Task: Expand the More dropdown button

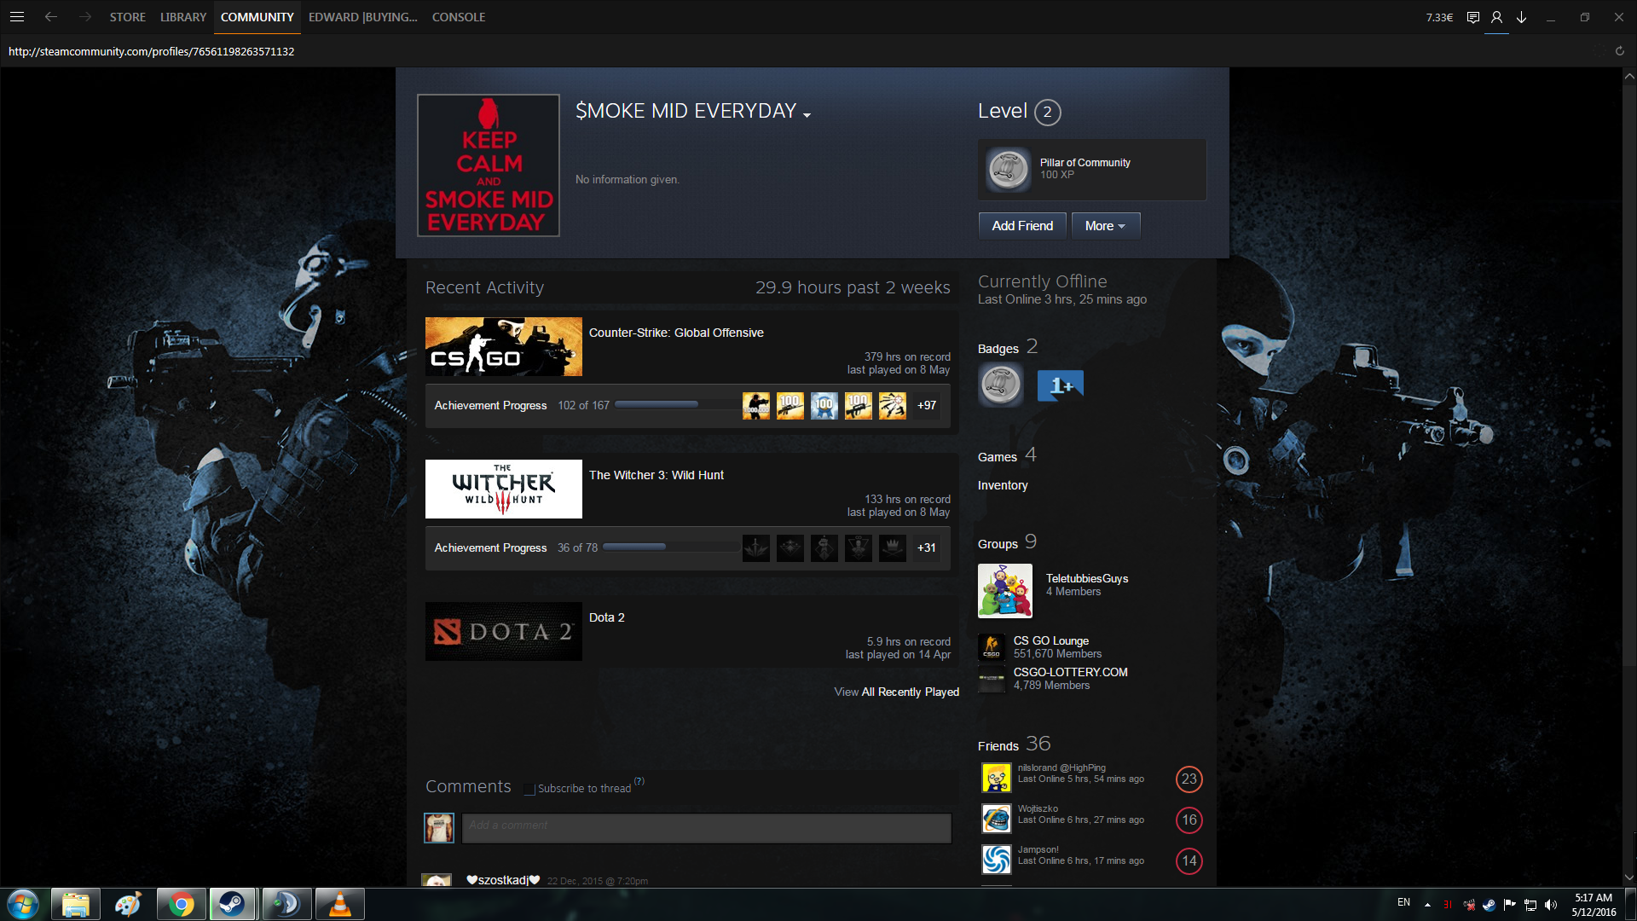Action: tap(1105, 226)
